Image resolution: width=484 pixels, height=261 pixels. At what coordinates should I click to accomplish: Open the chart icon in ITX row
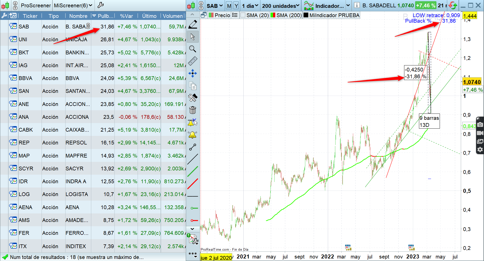click(x=13, y=246)
